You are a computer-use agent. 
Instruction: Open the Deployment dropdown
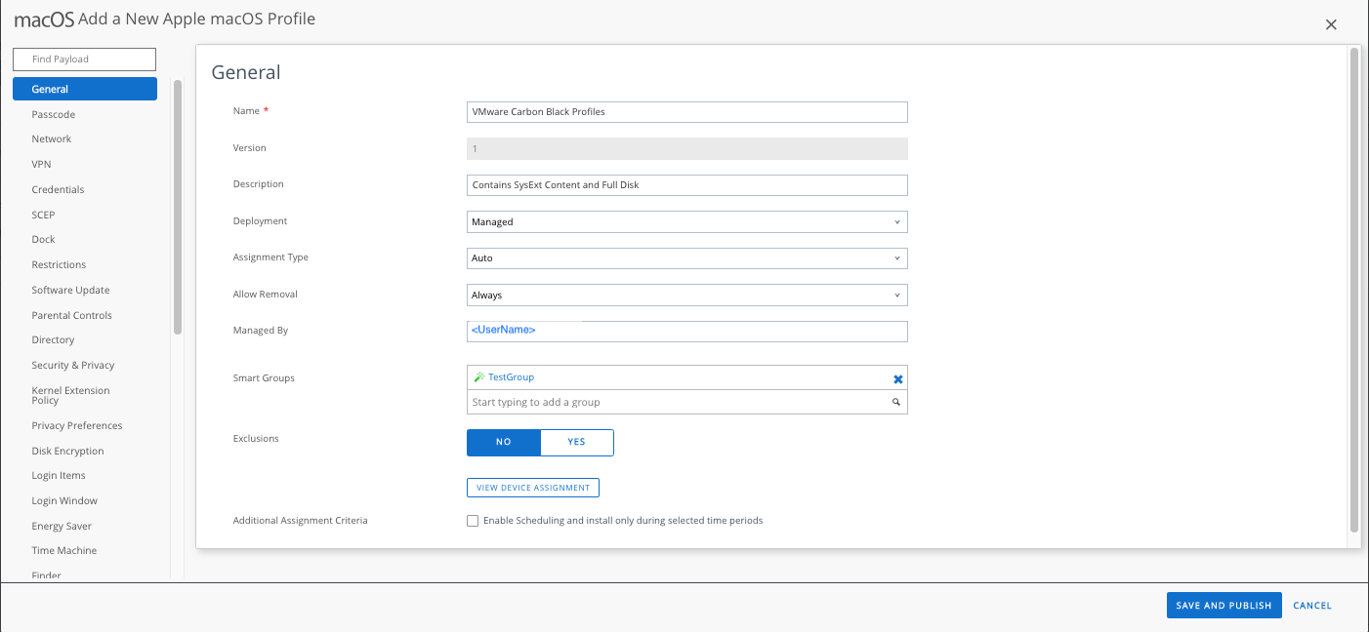point(687,222)
